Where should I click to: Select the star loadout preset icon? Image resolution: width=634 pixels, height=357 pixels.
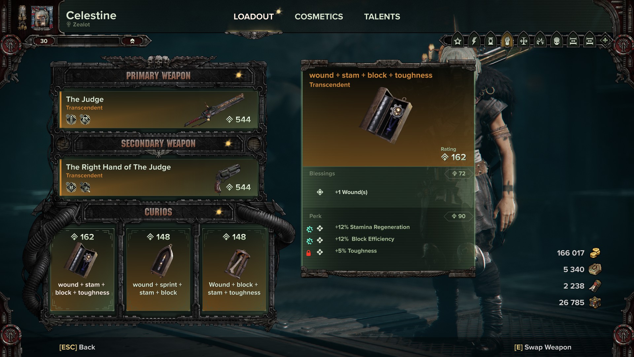click(x=457, y=41)
